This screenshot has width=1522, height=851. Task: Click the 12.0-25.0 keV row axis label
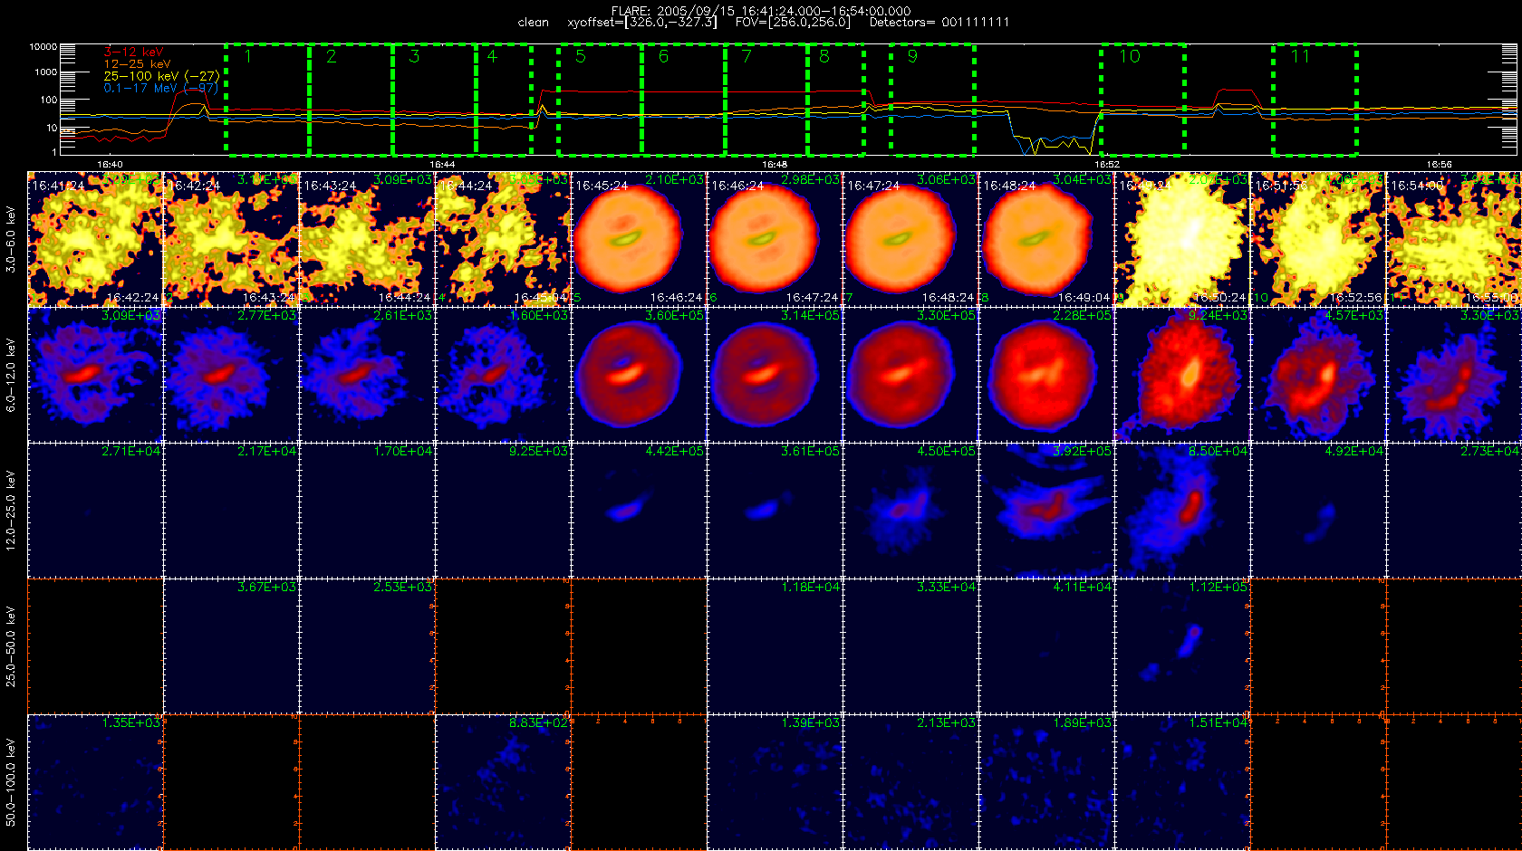click(11, 511)
